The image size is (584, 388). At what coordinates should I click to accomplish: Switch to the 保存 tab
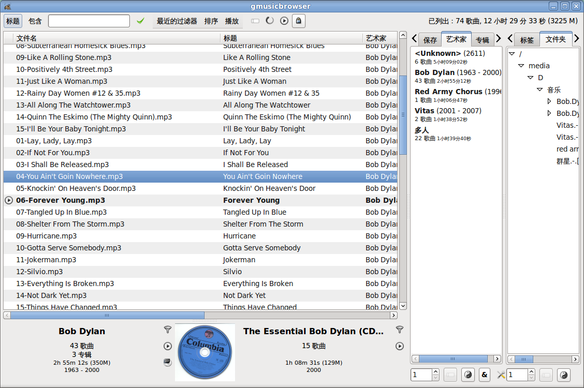(x=430, y=40)
